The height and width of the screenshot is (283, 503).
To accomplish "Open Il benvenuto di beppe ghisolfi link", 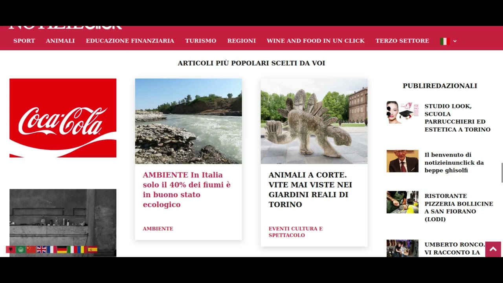I will point(454,163).
